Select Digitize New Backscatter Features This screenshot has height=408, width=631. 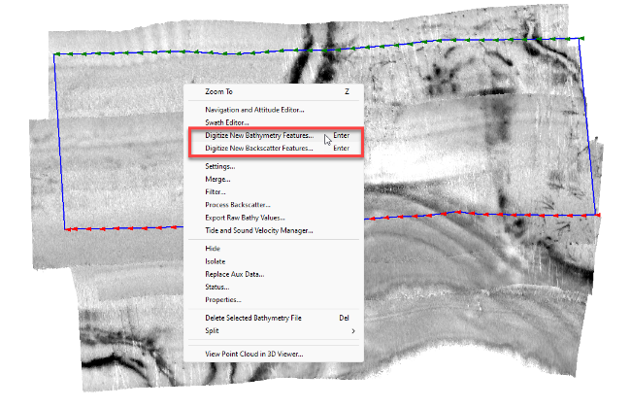tap(274, 149)
